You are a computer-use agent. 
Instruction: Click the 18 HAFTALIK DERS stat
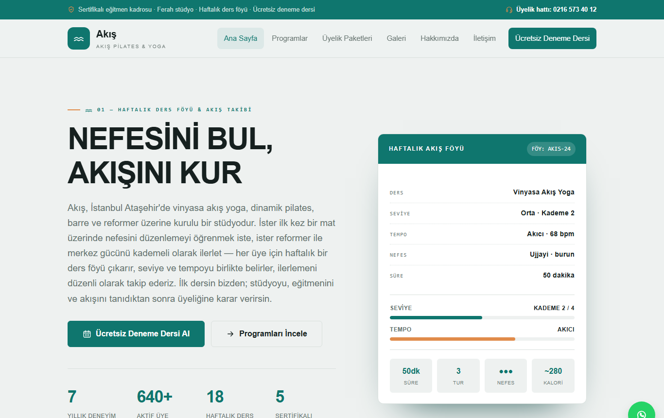230,403
